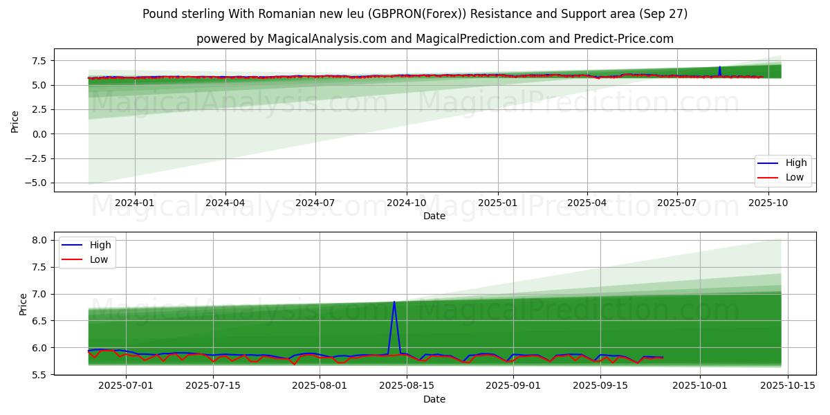The image size is (830, 415).
Task: Click the blue price spike peak in lower chart
Action: point(394,302)
